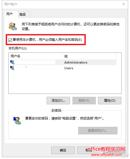Click empty area of local users list
This screenshot has width=130, height=159.
tap(65, 82)
